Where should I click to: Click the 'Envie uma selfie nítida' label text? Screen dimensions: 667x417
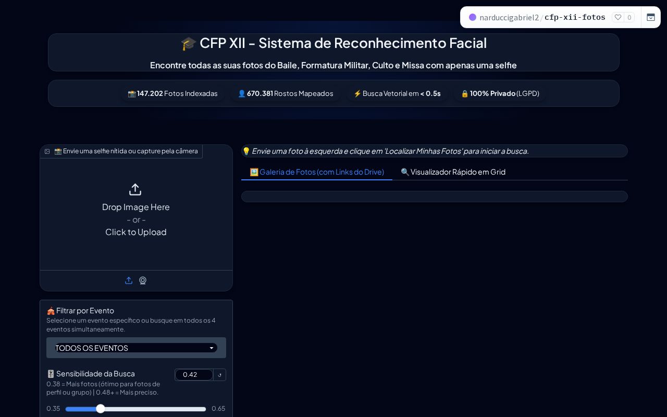click(126, 151)
